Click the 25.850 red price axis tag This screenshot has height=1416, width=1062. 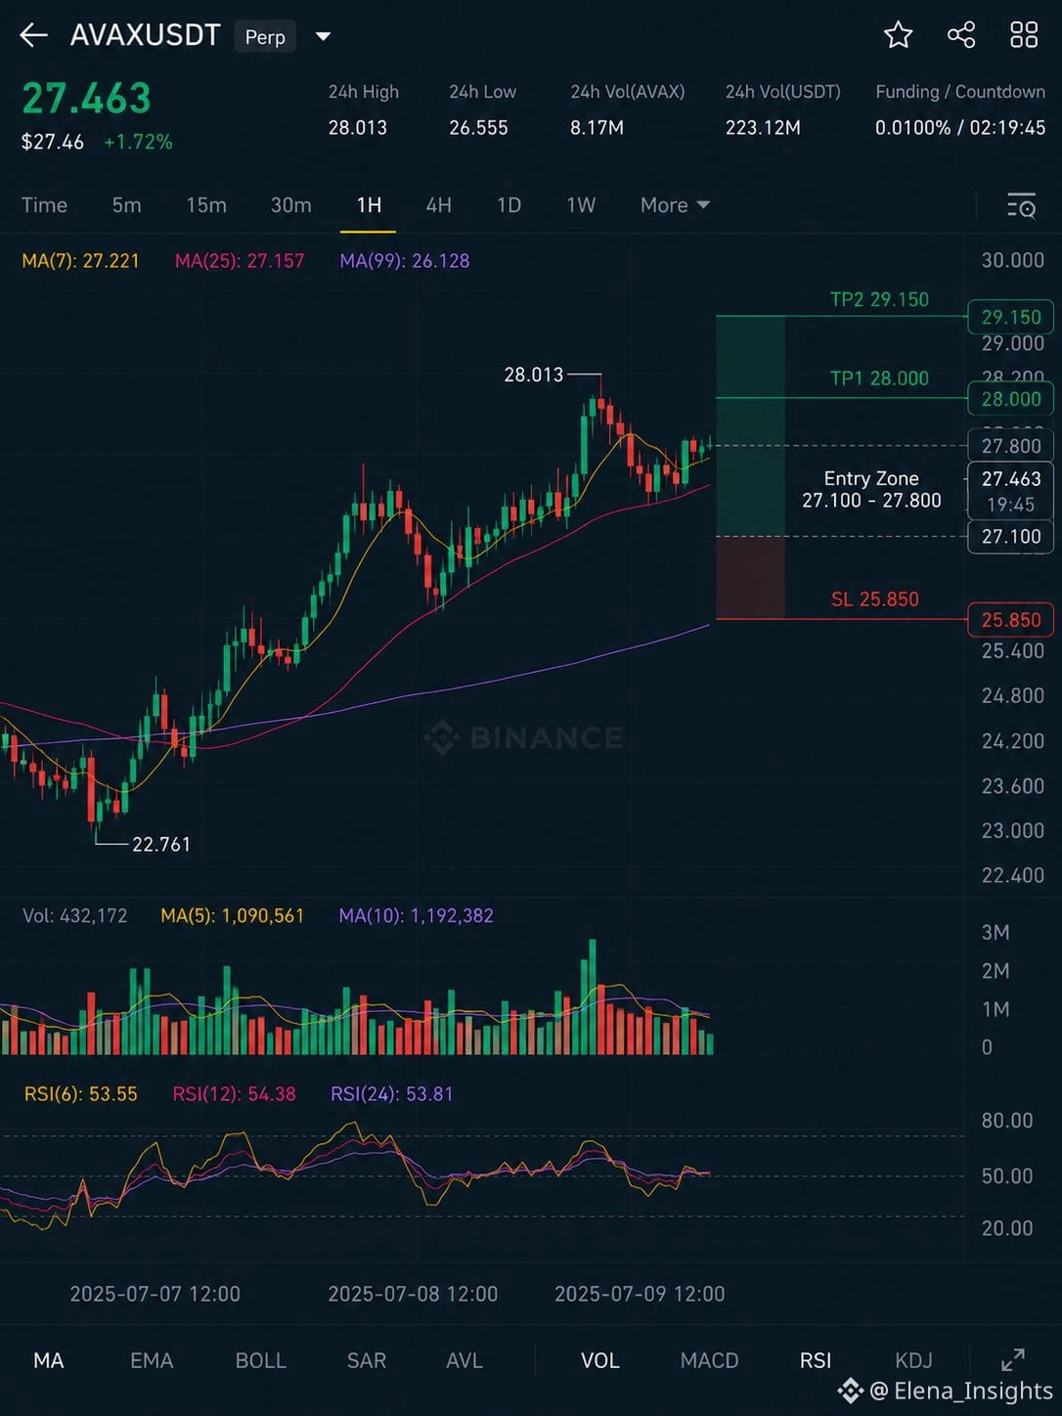(1011, 620)
